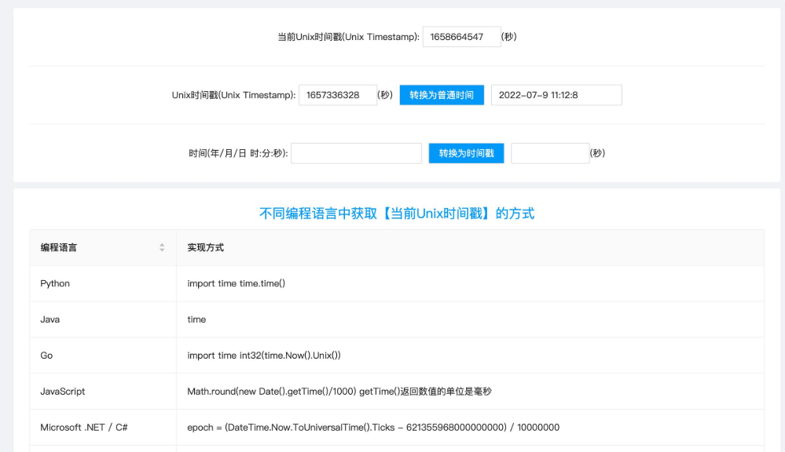Focus the 时间(年/月/日 时:分:秒) input field
Screen dimensions: 785x452
point(357,153)
